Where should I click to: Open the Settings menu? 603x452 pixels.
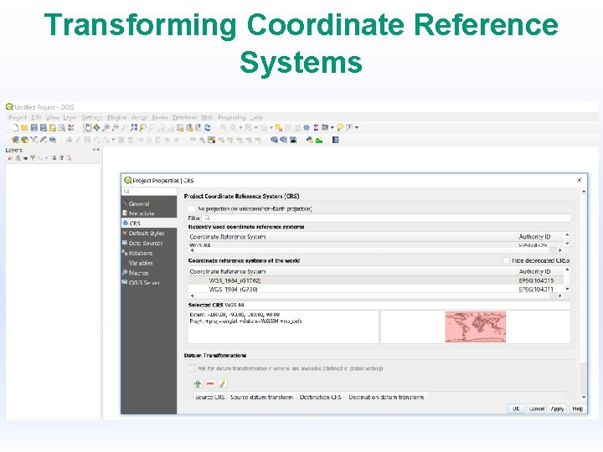point(92,118)
